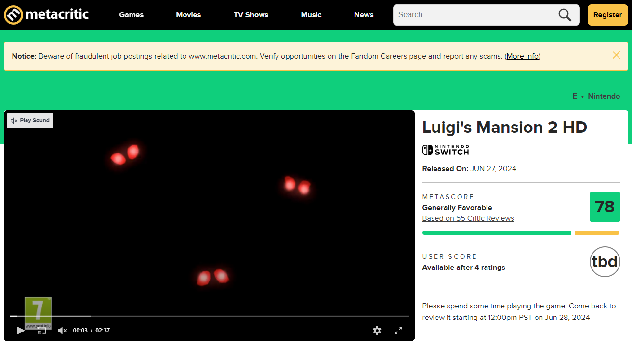Unmute the video with speaker icon
The height and width of the screenshot is (345, 632).
(62, 331)
